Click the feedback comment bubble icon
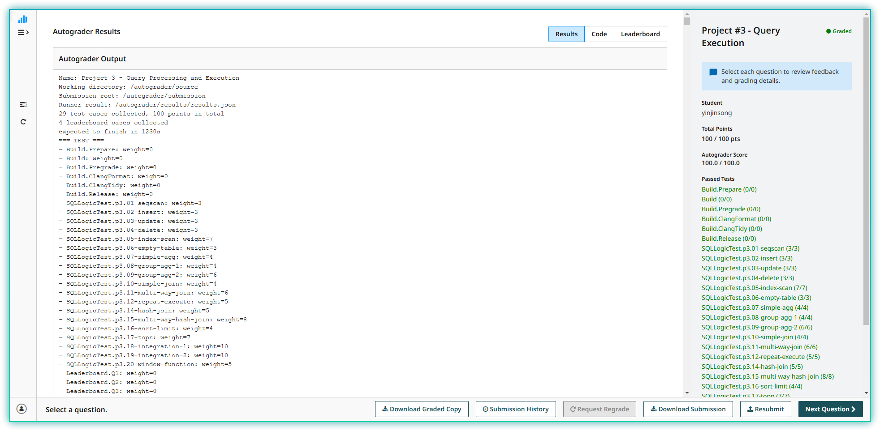Viewport: 880px width, 431px height. [x=713, y=72]
